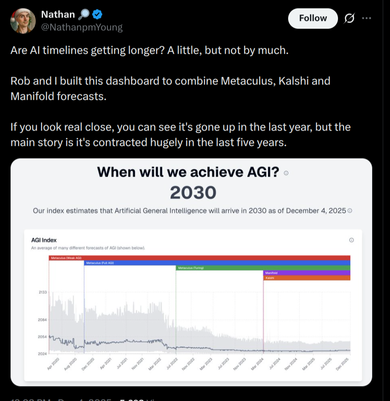Click info icon after 'December 4, 2025'
The height and width of the screenshot is (401, 390).
(350, 211)
